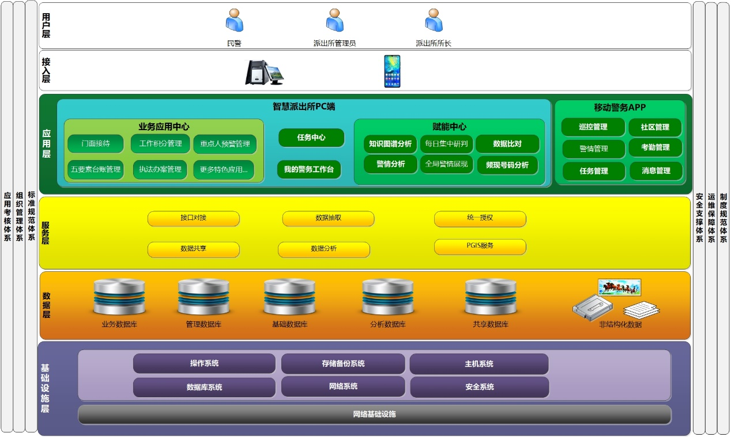The height and width of the screenshot is (437, 731).
Task: Select the 接口对接 service box
Action: coord(193,219)
